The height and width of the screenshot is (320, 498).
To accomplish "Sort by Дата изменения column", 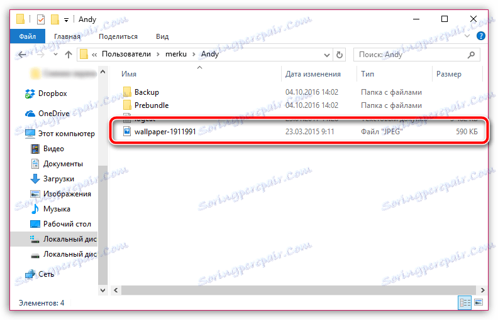I will [313, 74].
